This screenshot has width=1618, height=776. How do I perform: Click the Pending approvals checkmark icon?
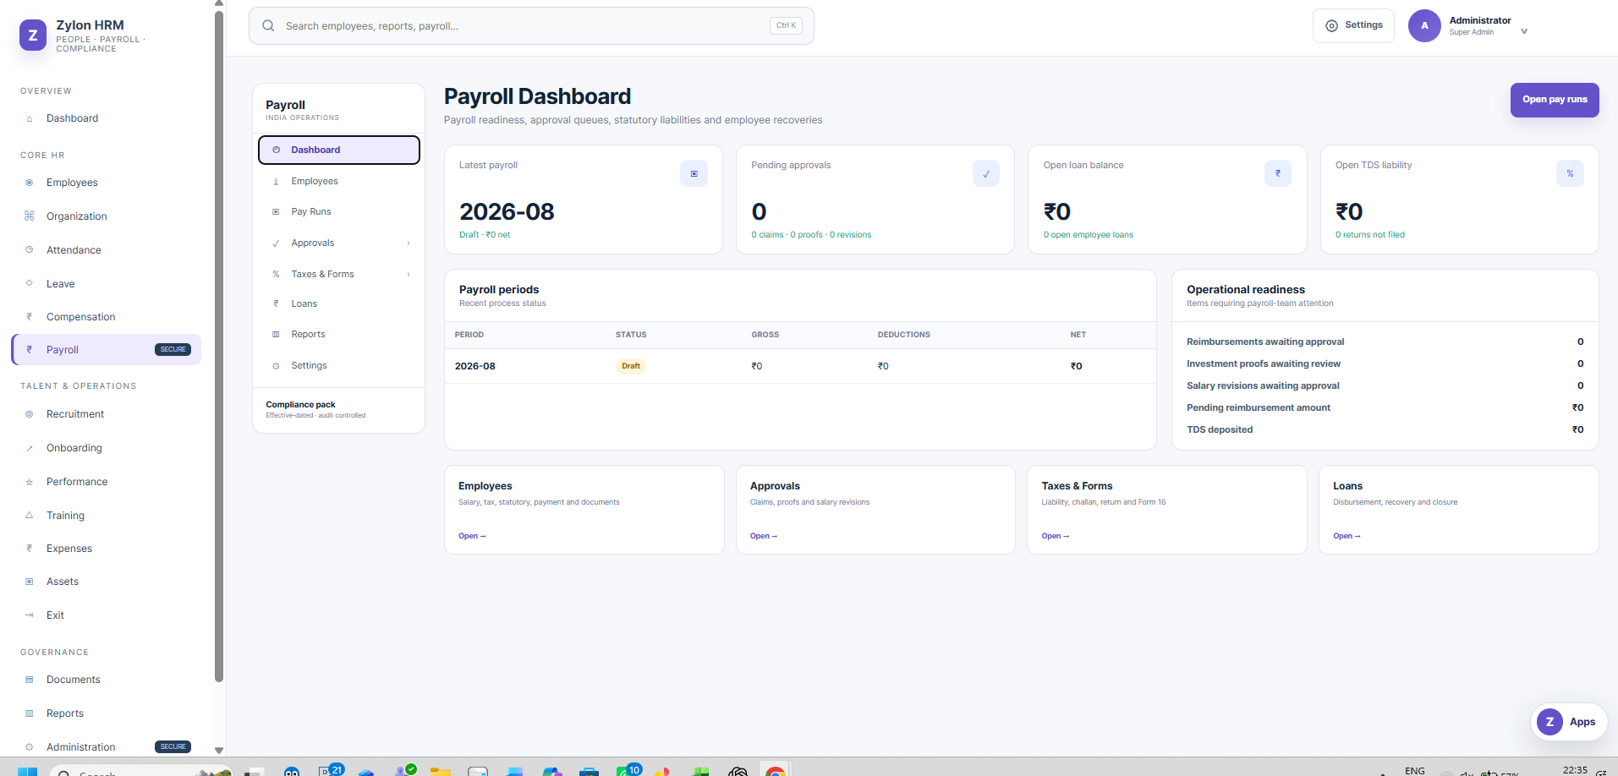[x=986, y=173]
